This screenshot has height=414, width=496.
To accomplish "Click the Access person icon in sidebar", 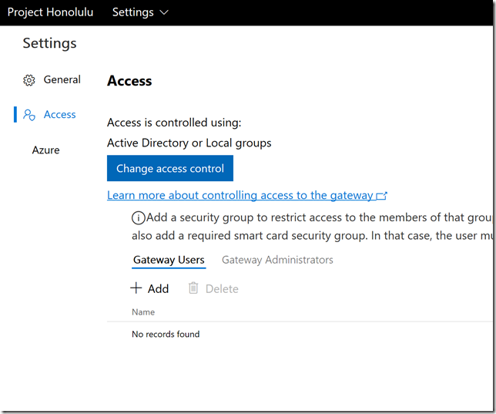I will click(x=29, y=115).
